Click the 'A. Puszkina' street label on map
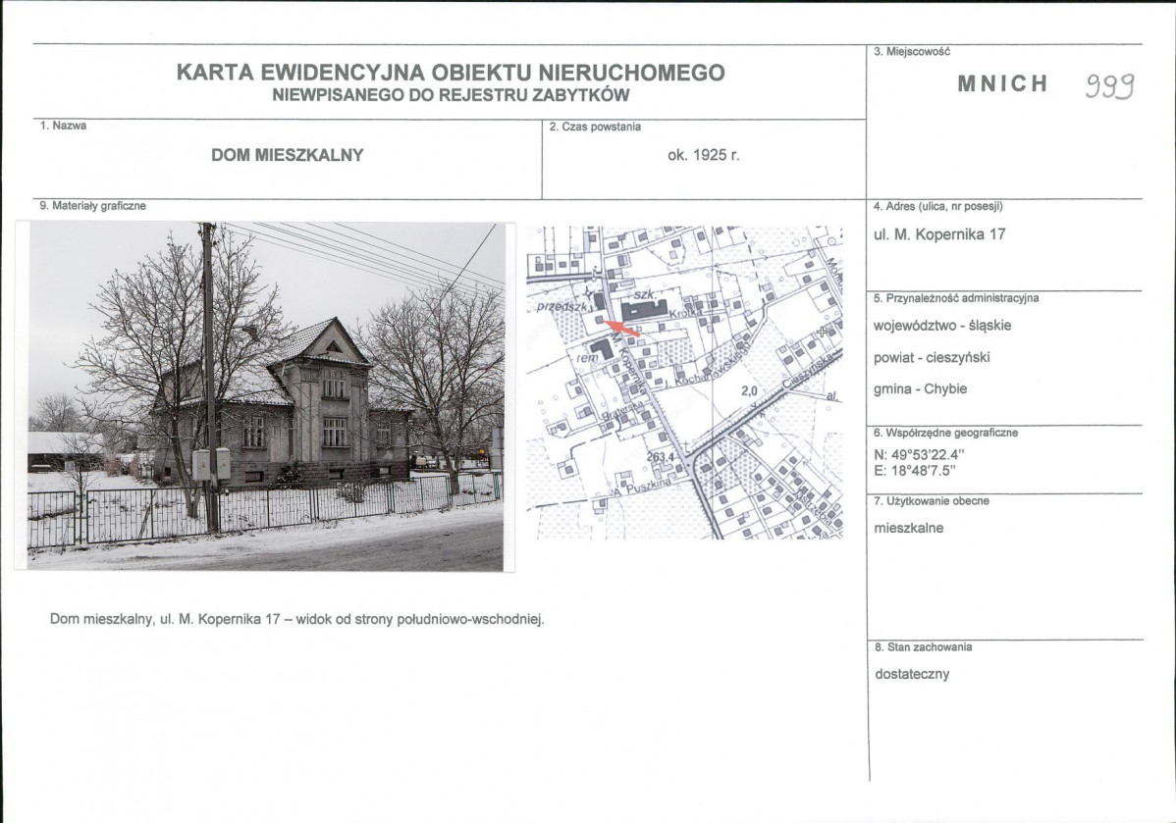The image size is (1176, 823). [641, 488]
